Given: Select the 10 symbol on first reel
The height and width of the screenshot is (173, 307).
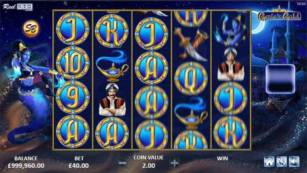Looking at the screenshot, I should pos(72,63).
